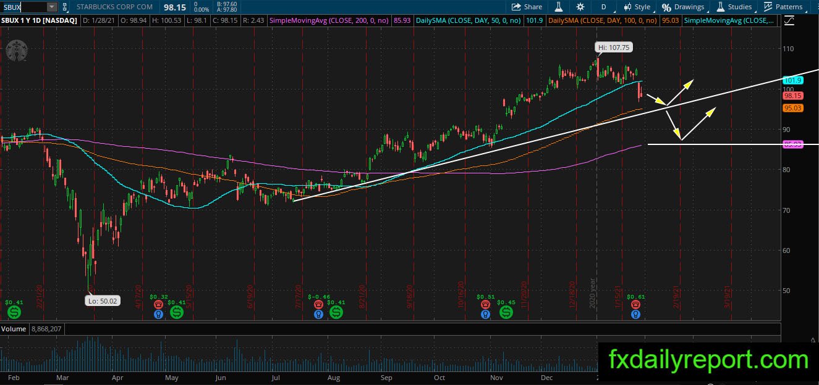Image resolution: width=819 pixels, height=385 pixels.
Task: Click the Volume study label
Action: (x=14, y=329)
